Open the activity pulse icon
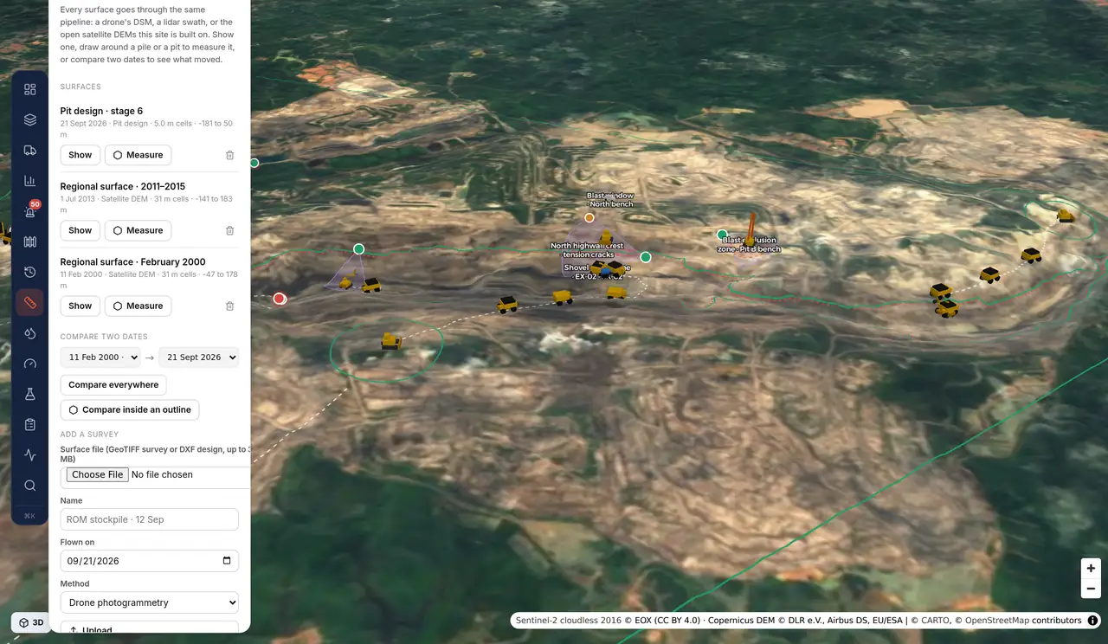Image resolution: width=1108 pixels, height=644 pixels. point(30,454)
